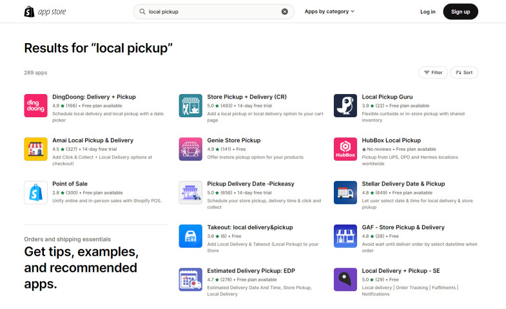This screenshot has height=309, width=506.
Task: Open the Local Delivery + Pickup SE icon
Action: click(345, 279)
